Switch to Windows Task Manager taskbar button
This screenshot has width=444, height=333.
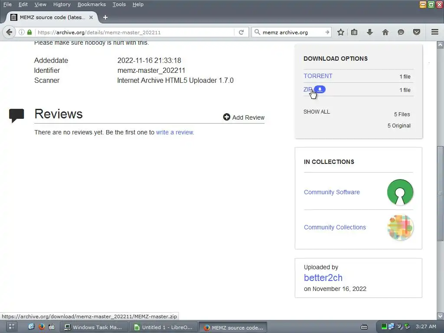(x=94, y=327)
